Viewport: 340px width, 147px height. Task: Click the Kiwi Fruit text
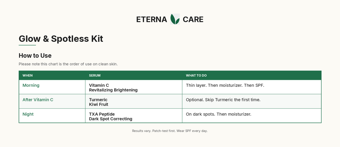pyautogui.click(x=98, y=104)
